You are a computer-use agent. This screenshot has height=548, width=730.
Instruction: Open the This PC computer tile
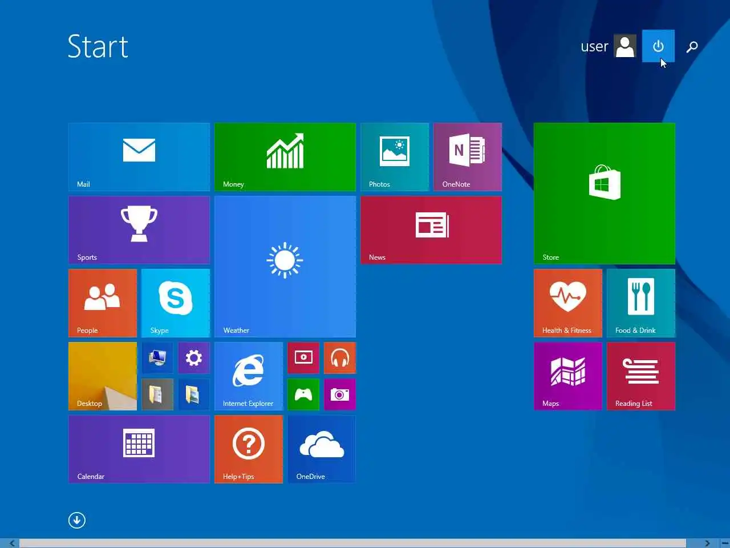point(157,358)
